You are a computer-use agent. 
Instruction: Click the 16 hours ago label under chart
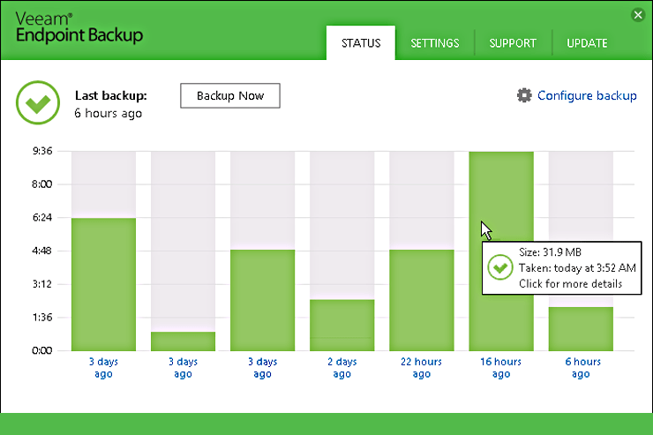tap(500, 367)
